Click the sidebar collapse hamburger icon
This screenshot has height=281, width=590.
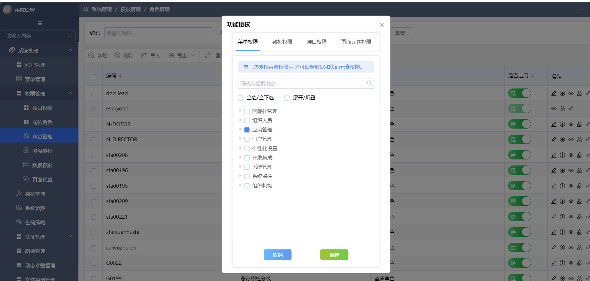pyautogui.click(x=40, y=23)
